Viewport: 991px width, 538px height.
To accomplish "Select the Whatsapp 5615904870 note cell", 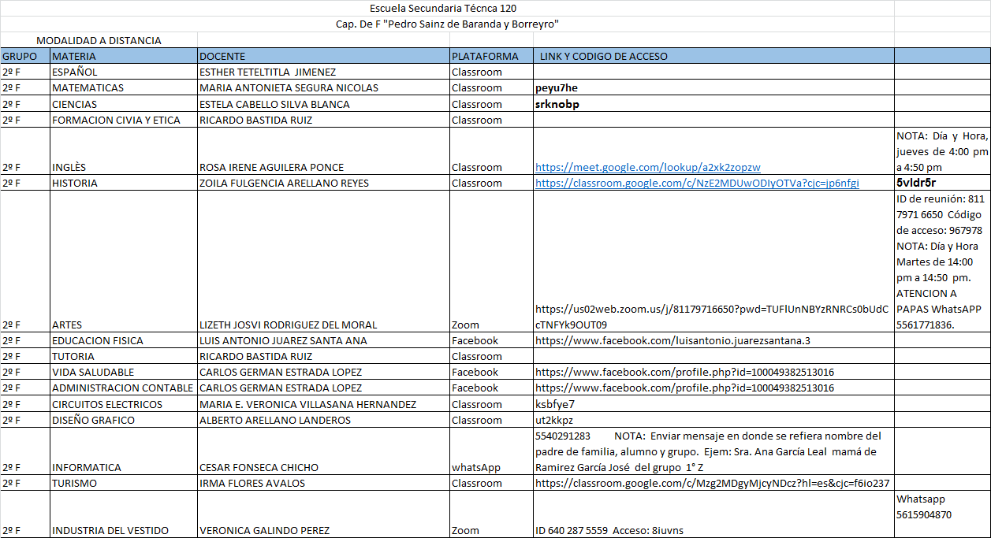I will pos(942,514).
